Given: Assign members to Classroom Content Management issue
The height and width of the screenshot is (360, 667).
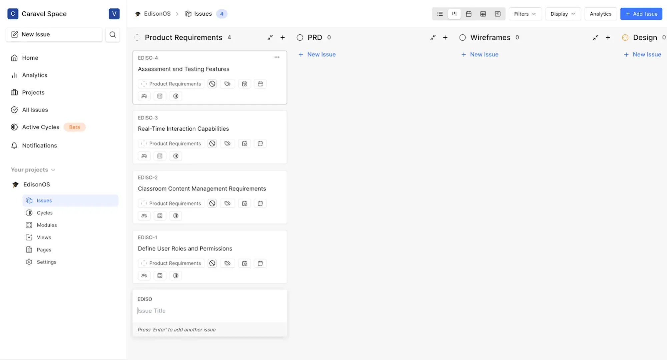Looking at the screenshot, I should (144, 216).
